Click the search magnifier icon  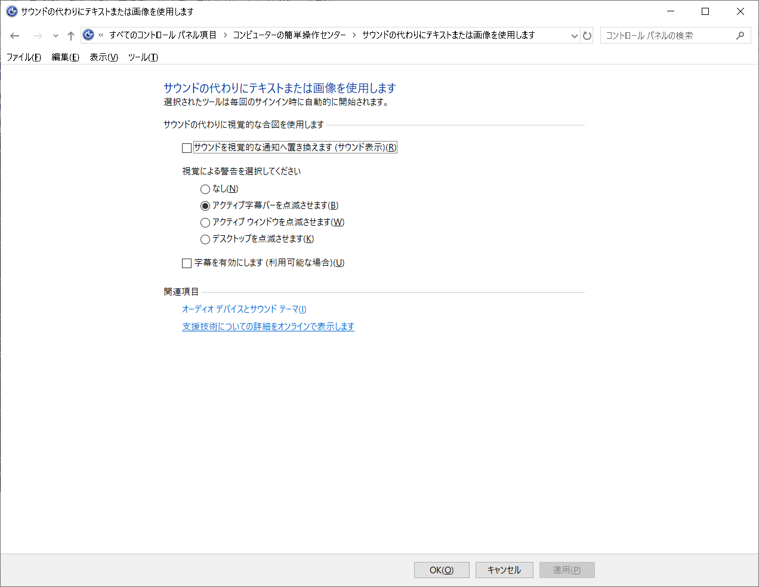click(x=740, y=35)
